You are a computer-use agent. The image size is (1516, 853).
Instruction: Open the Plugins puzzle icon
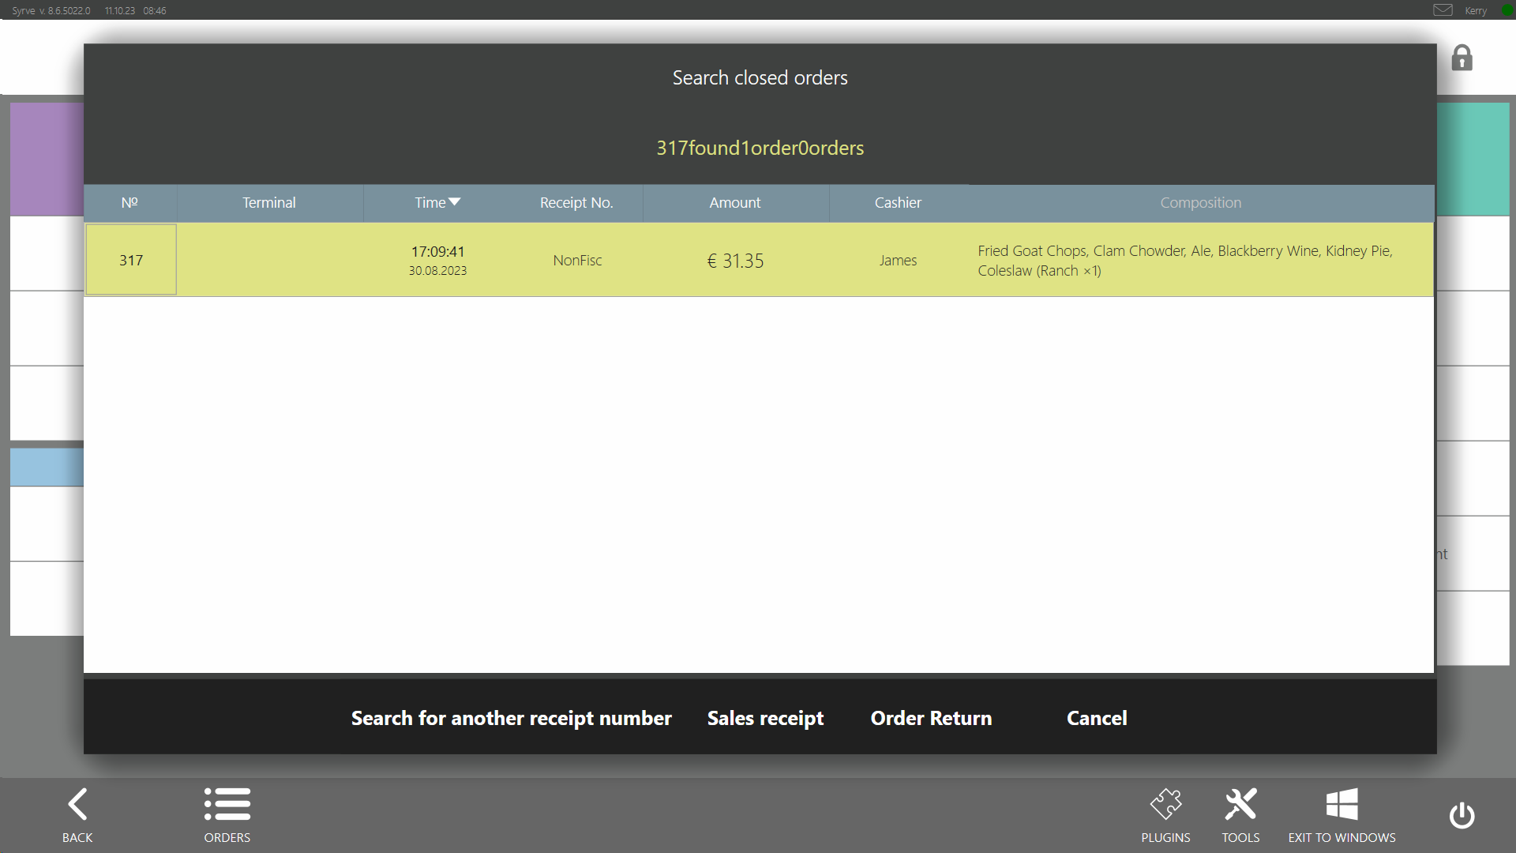[x=1165, y=805]
